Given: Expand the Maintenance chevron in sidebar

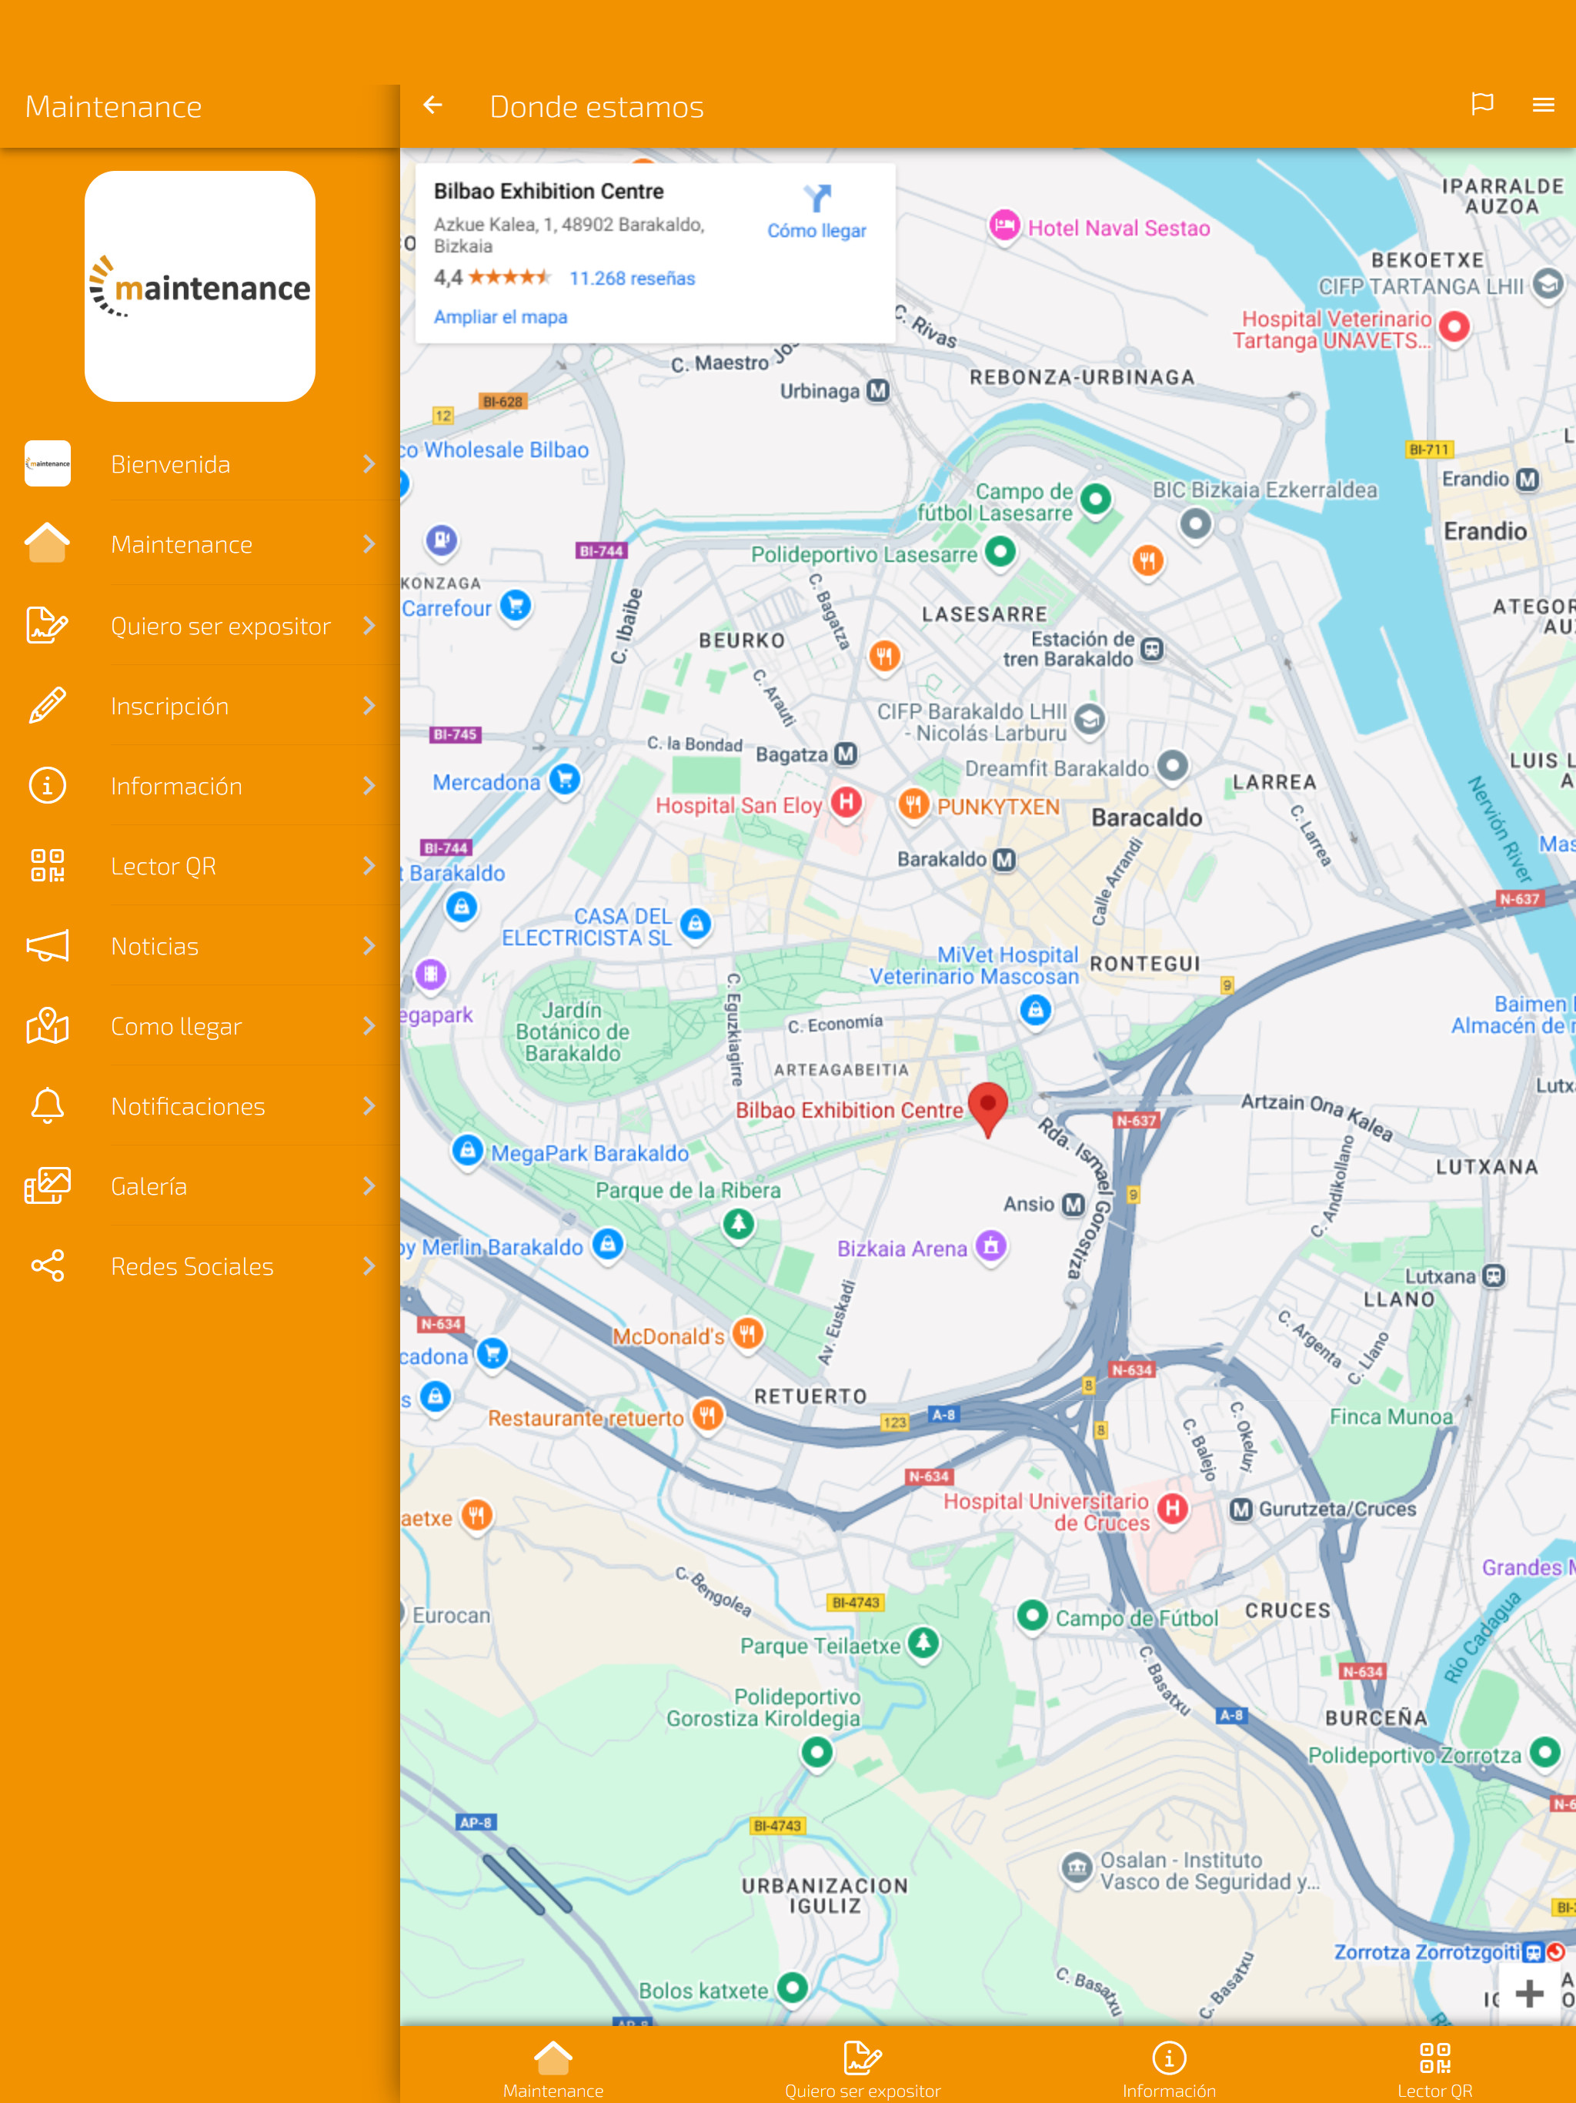Looking at the screenshot, I should pyautogui.click(x=369, y=543).
